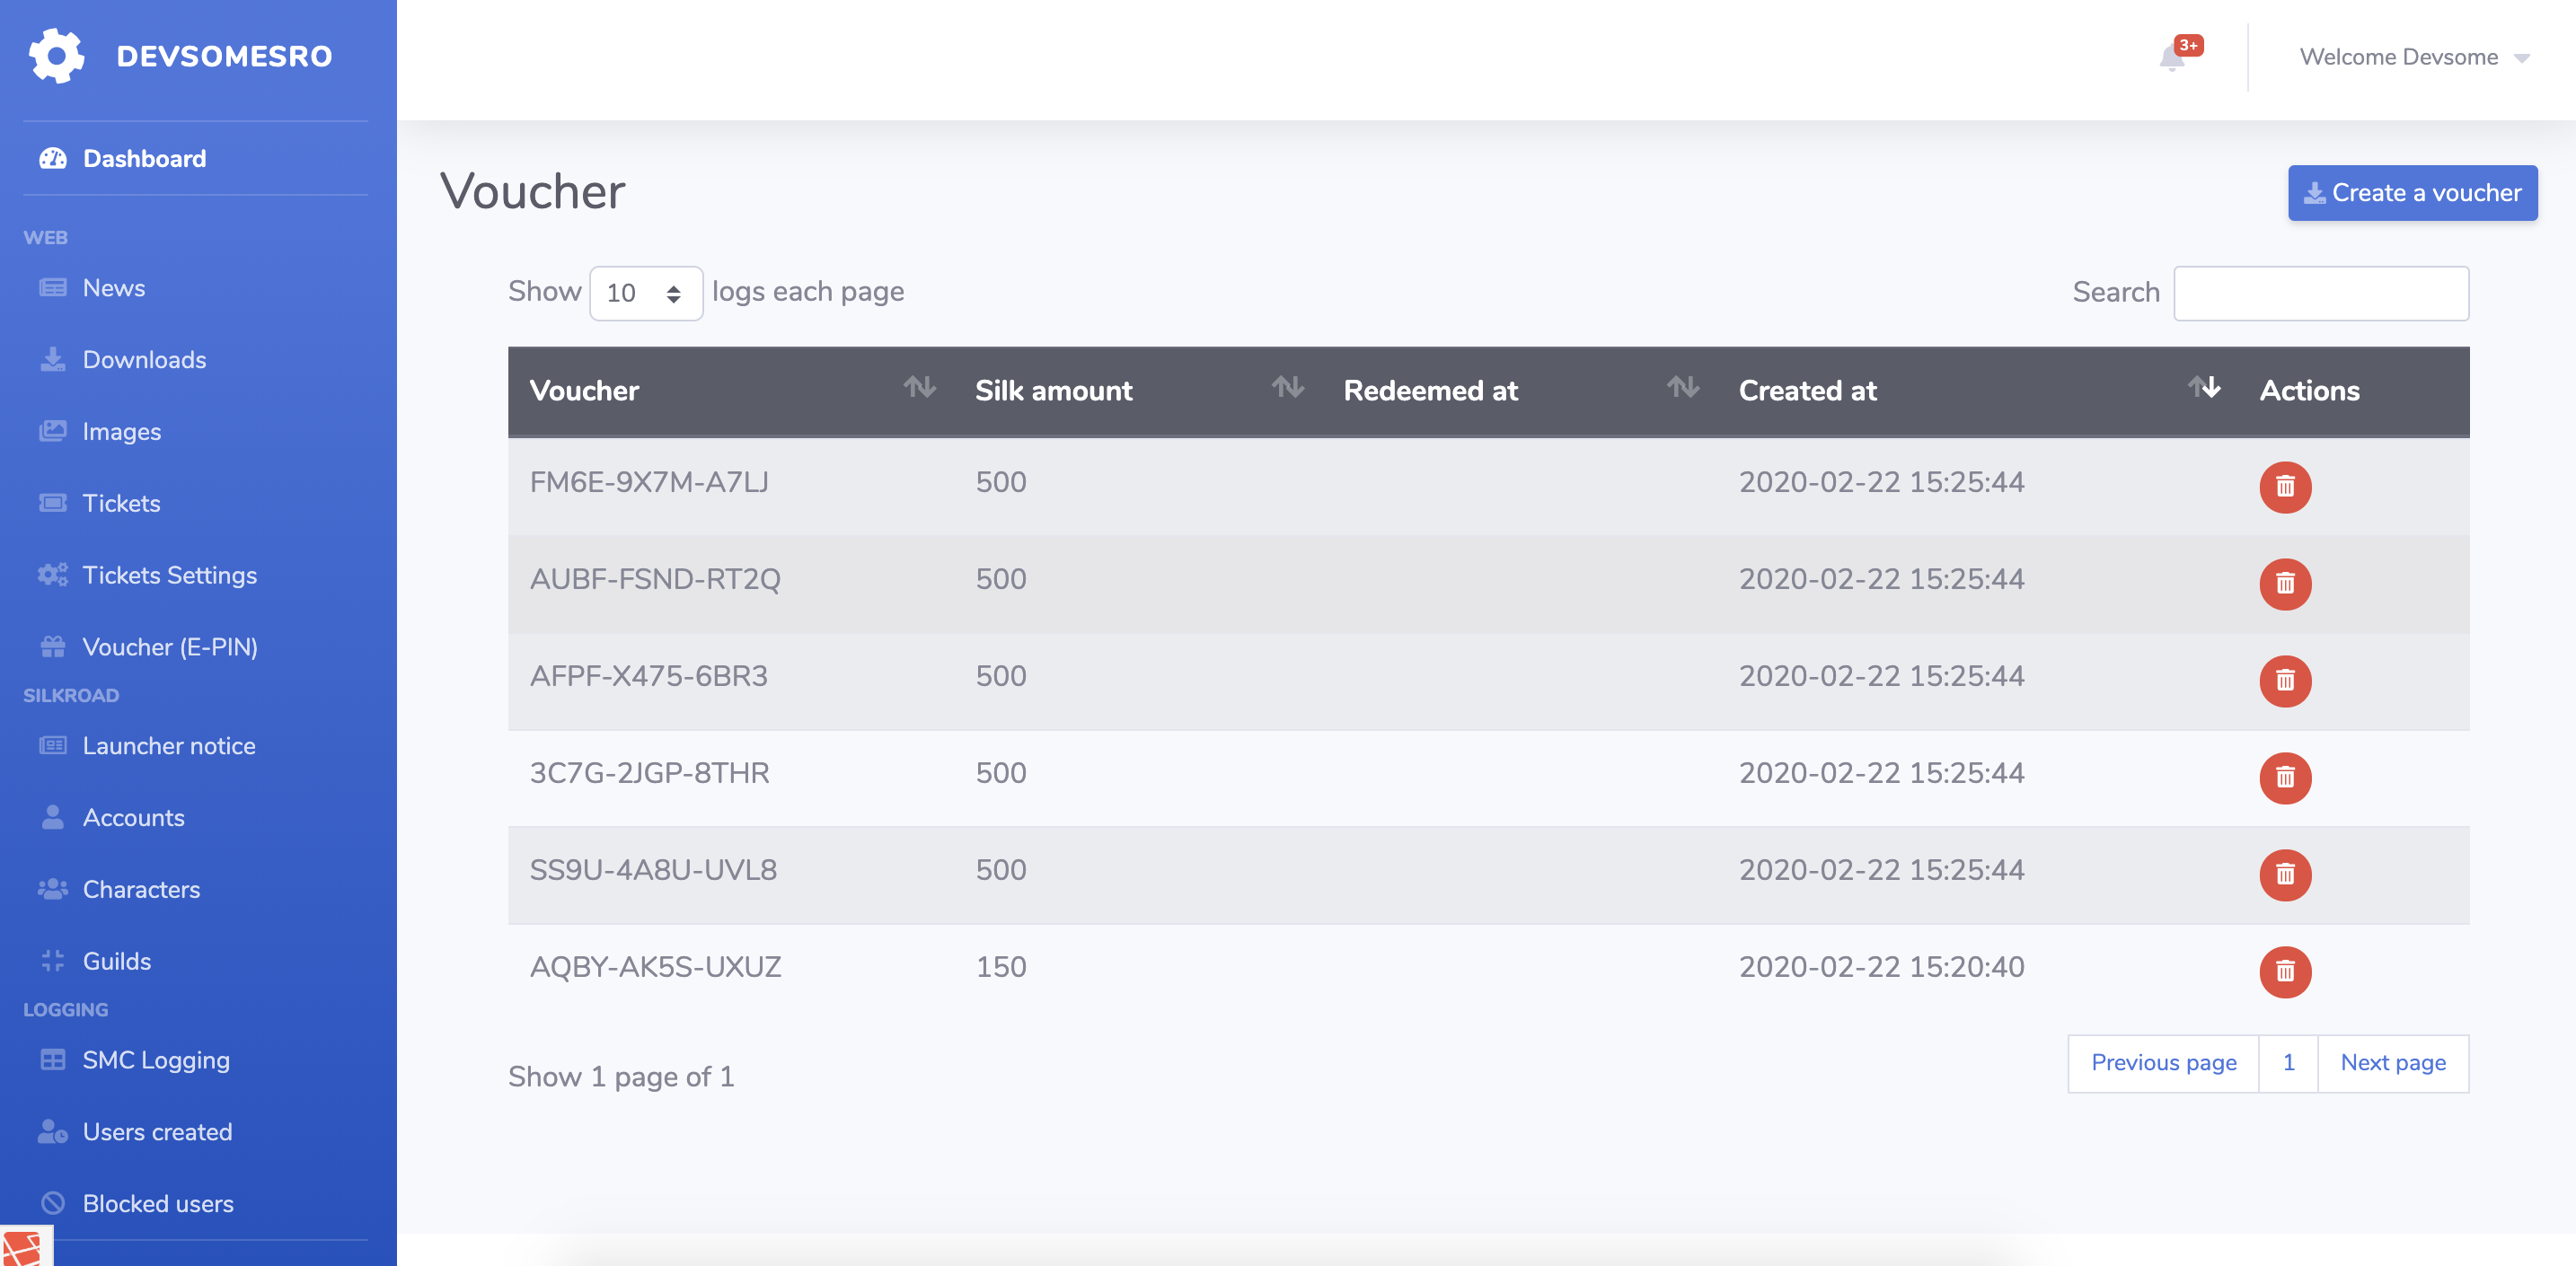The width and height of the screenshot is (2576, 1266).
Task: Toggle sorting on Silk amount column
Action: pos(1290,390)
